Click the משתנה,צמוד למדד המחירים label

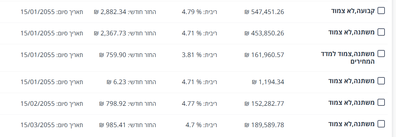[x=348, y=57]
